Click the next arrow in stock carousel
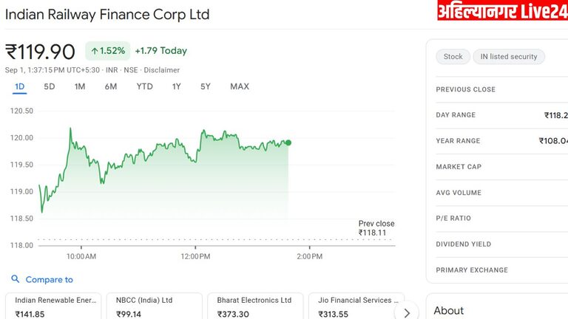This screenshot has width=568, height=319. 406,312
